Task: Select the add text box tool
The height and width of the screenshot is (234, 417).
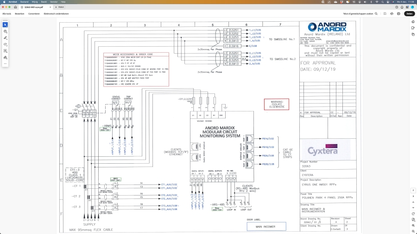Action: [x=5, y=51]
